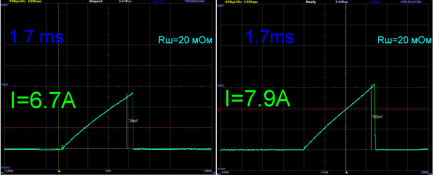Viewport: 434px width, 175px height.
Task: Click the 150mV measurement label
Action: (377, 117)
